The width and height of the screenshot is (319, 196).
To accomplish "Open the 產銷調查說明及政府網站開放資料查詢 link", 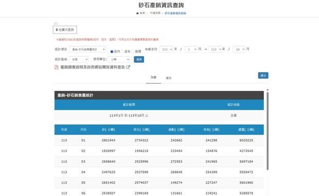I will (x=93, y=67).
